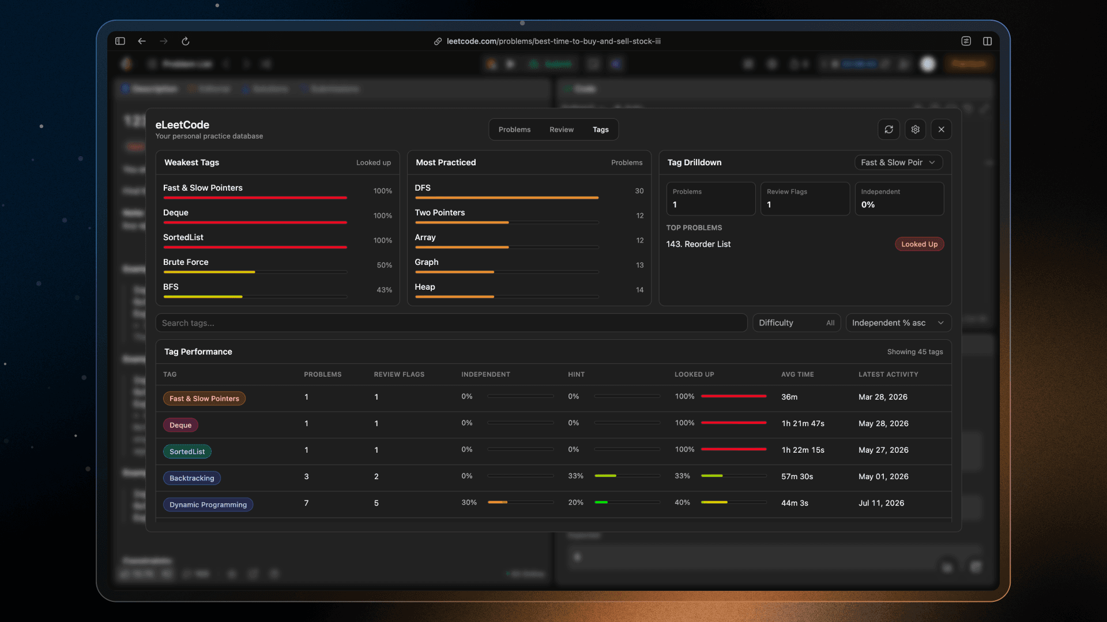Sort by the INDEPENDENT column header

click(x=485, y=374)
